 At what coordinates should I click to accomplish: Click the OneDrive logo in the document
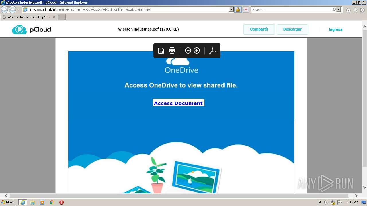(181, 66)
